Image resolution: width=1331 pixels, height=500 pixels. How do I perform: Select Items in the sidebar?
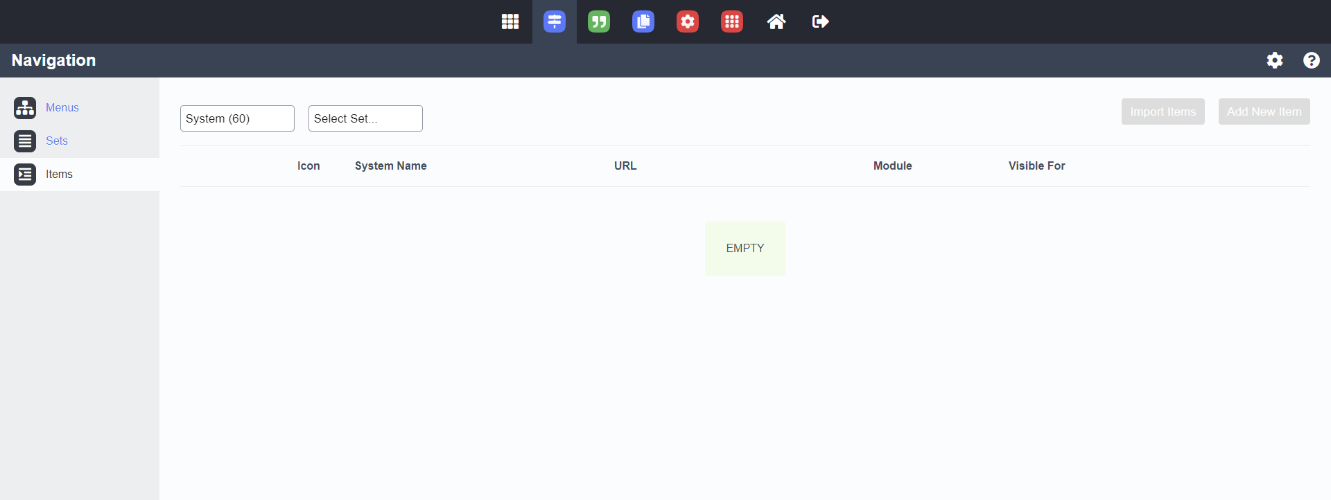coord(59,175)
